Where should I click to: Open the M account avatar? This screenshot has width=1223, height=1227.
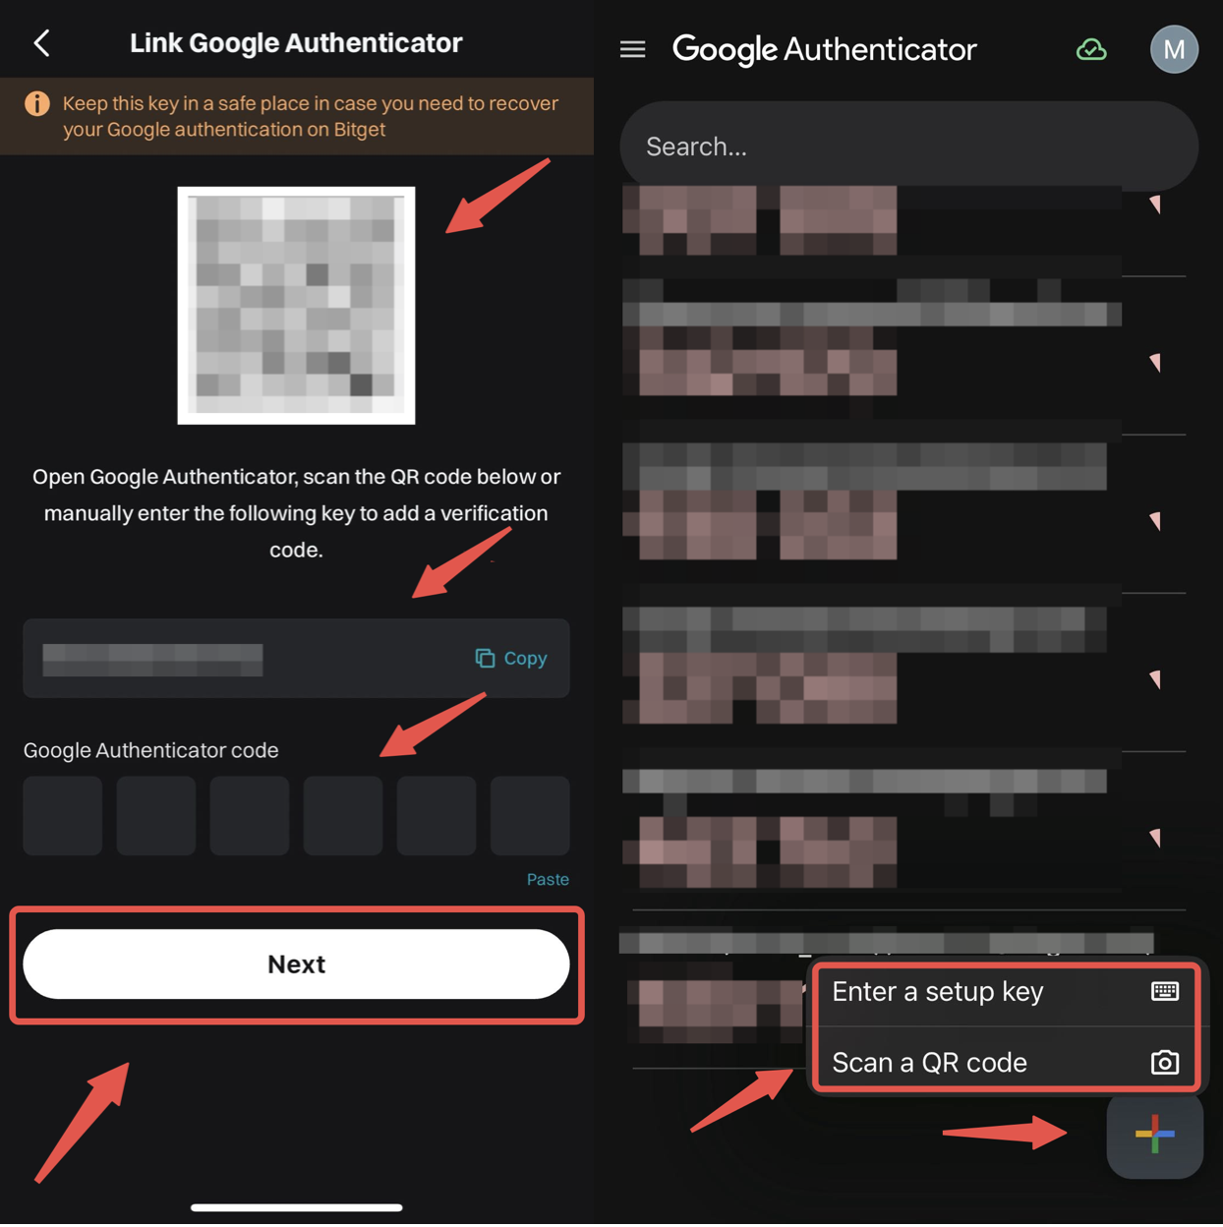tap(1174, 49)
